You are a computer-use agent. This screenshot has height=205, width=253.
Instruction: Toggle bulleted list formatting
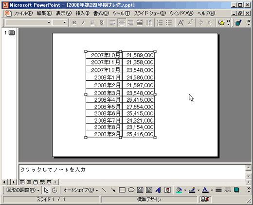(x=169, y=23)
